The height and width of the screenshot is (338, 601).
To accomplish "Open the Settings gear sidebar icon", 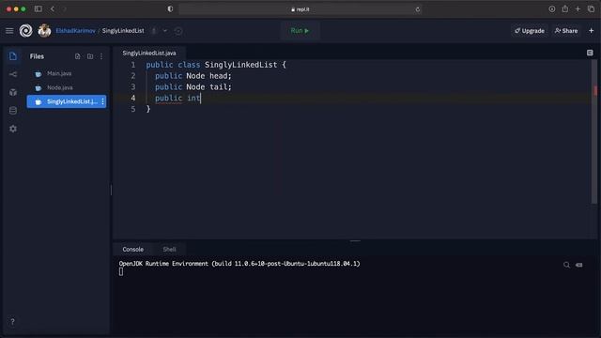I will tap(12, 129).
